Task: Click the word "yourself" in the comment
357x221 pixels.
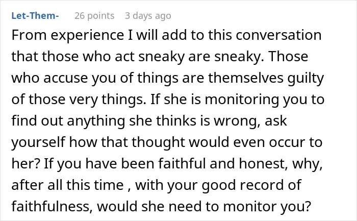Action: point(38,142)
